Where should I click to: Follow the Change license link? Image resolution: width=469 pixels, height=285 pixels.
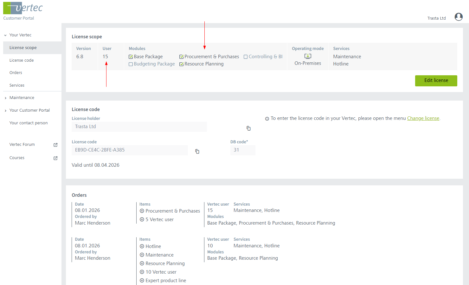[423, 118]
